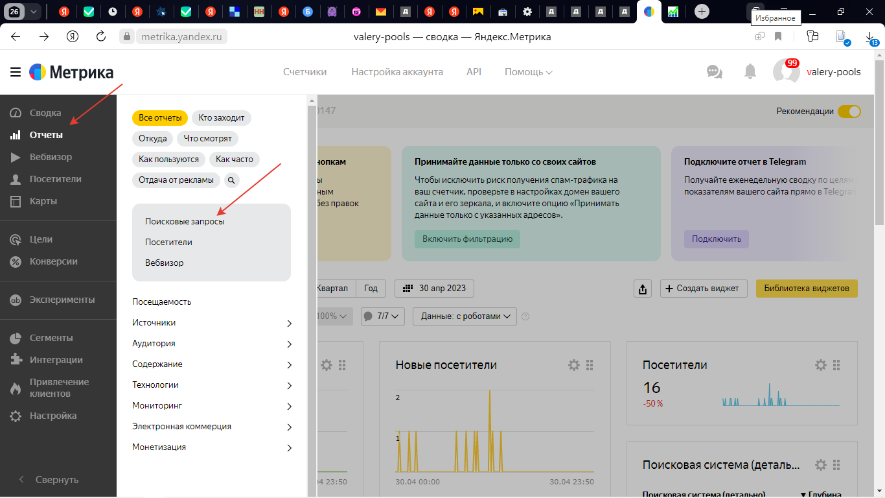The height and width of the screenshot is (498, 885).
Task: Click the Включить фильтрацию button
Action: [467, 239]
